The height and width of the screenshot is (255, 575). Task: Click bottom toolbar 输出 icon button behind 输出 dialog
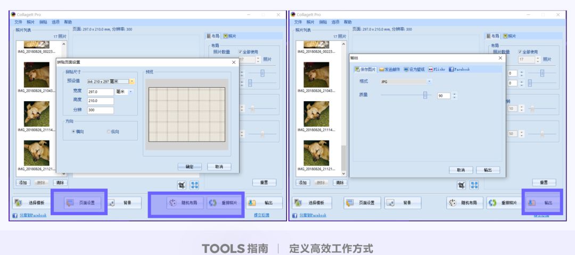544,203
